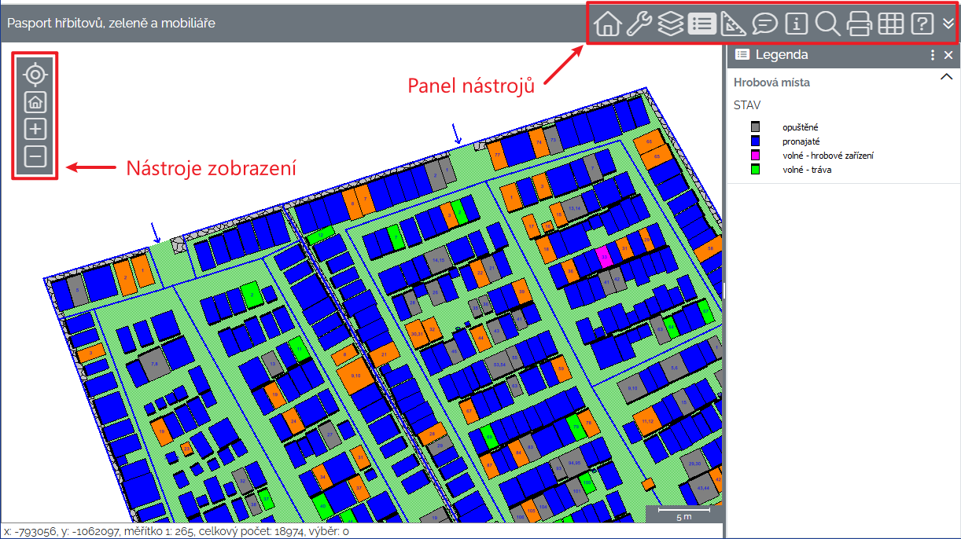
Task: Reset map to the default home extent
Action: tap(35, 102)
